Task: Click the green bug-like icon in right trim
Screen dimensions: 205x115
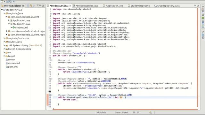Action: [x=203, y=18]
